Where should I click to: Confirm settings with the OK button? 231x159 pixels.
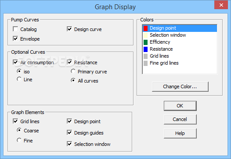coord(180,106)
